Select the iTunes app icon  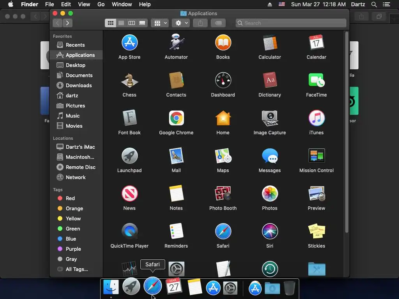(x=316, y=118)
